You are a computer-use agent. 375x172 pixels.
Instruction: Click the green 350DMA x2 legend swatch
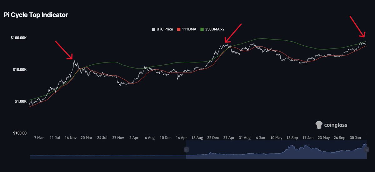[202, 29]
